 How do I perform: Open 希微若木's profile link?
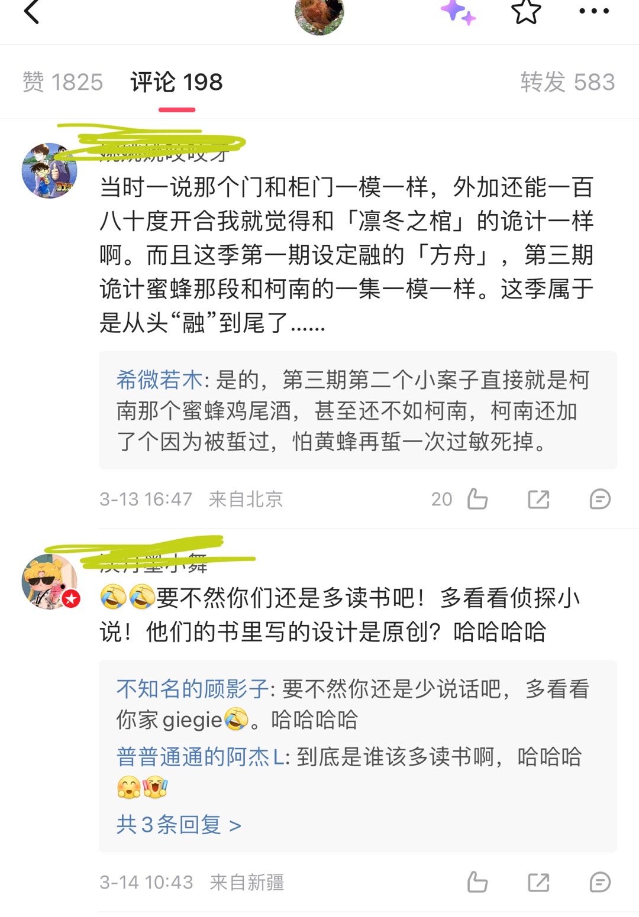coord(160,380)
